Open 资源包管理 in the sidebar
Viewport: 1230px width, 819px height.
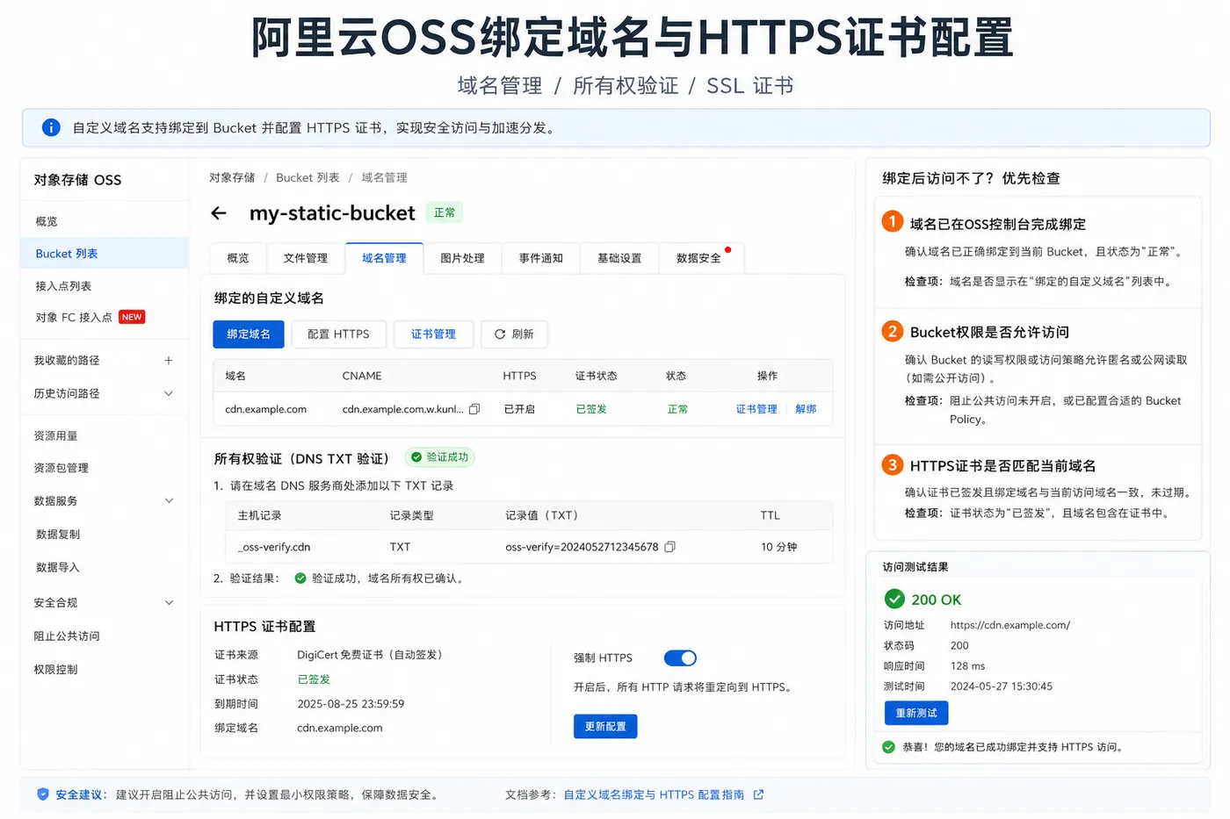61,469
